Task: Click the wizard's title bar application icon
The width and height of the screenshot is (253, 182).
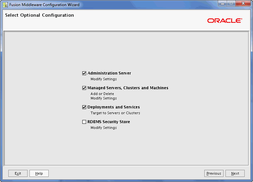Action: [5, 5]
